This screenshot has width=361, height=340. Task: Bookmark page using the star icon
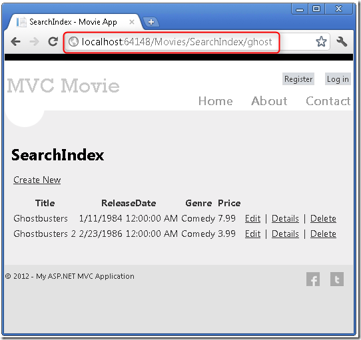tap(321, 42)
